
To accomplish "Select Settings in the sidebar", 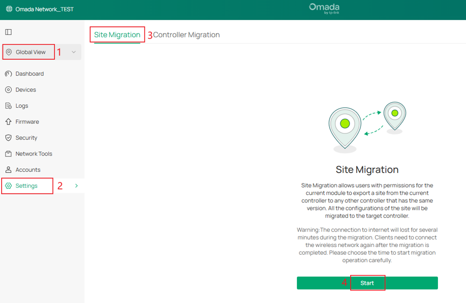I will [x=26, y=186].
